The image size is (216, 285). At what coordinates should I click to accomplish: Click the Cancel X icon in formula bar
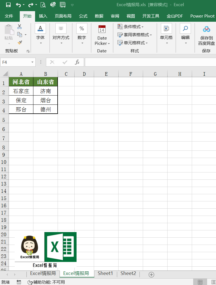[52, 62]
